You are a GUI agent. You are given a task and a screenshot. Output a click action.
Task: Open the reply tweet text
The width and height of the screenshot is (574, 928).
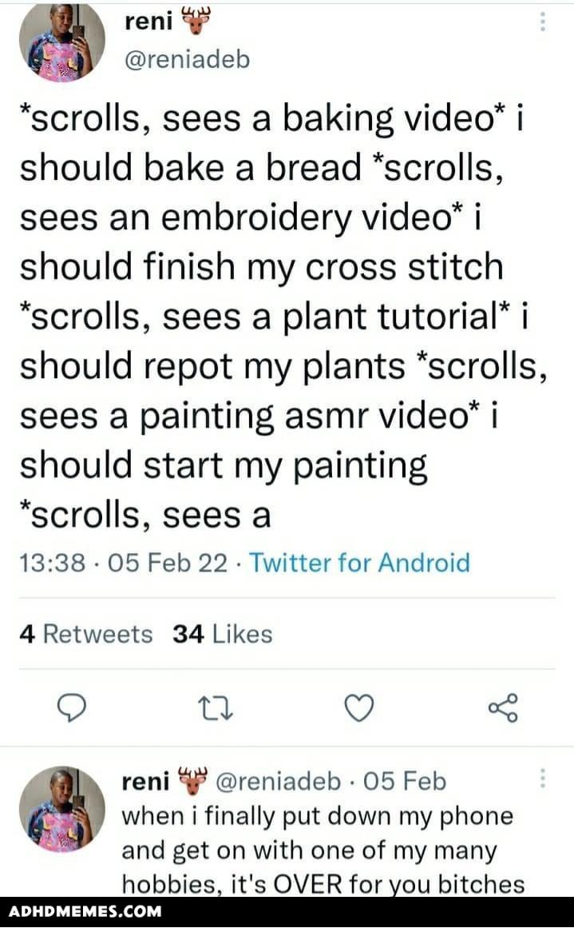(319, 850)
